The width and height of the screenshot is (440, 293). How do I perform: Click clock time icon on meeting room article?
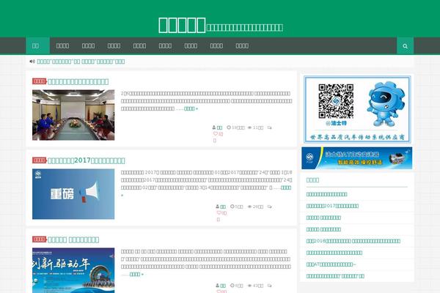(x=229, y=127)
